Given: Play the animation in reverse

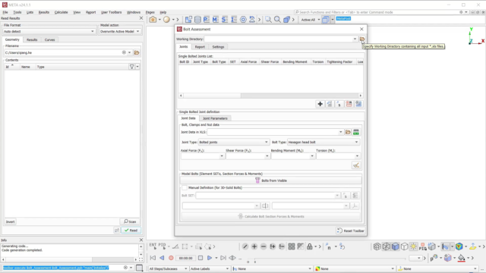Looking at the screenshot, I should [x=162, y=258].
